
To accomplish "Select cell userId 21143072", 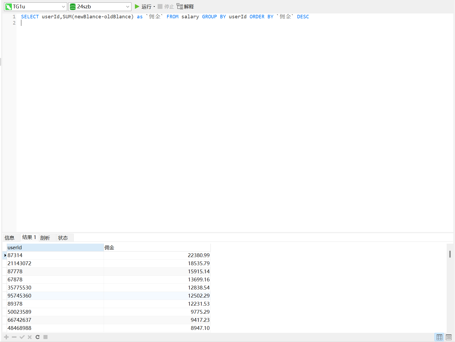I will pos(55,263).
